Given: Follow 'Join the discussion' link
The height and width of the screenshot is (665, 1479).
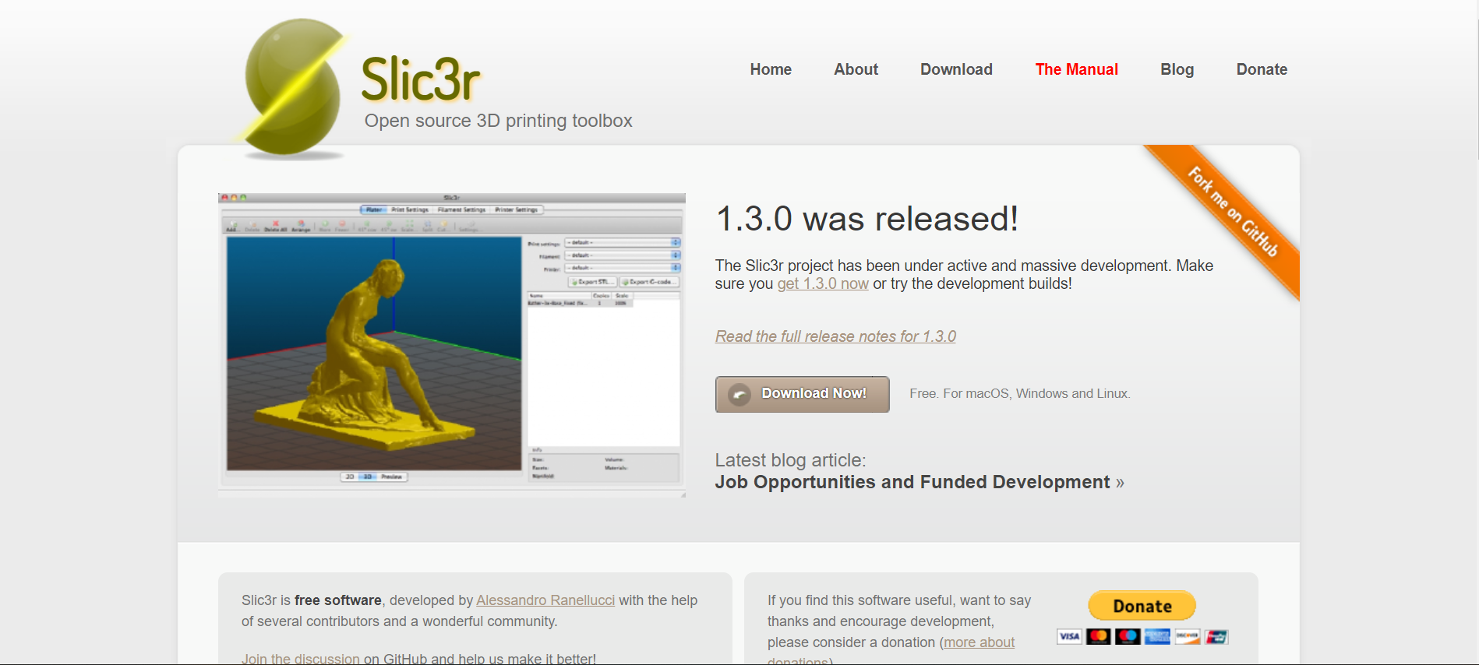Looking at the screenshot, I should coord(301,659).
